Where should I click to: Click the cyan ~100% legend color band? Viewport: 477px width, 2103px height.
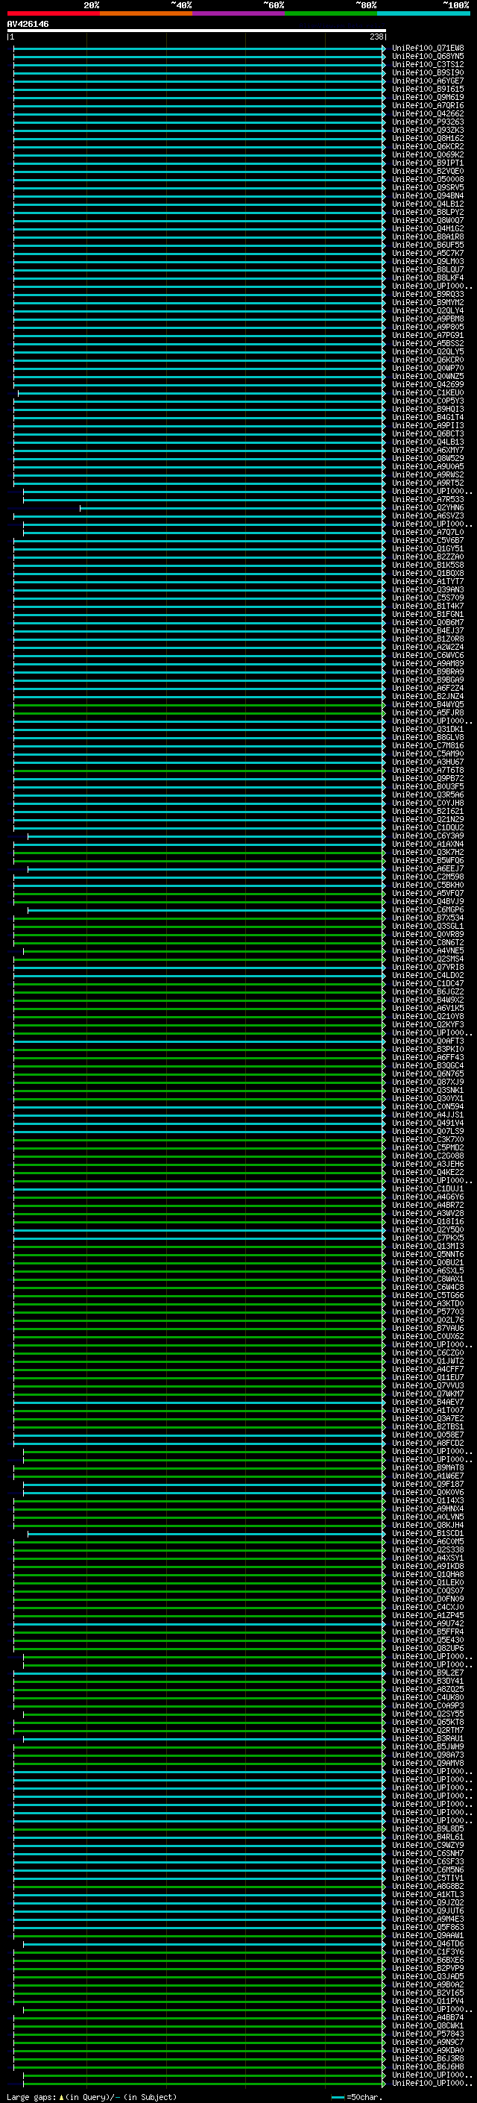(x=423, y=13)
